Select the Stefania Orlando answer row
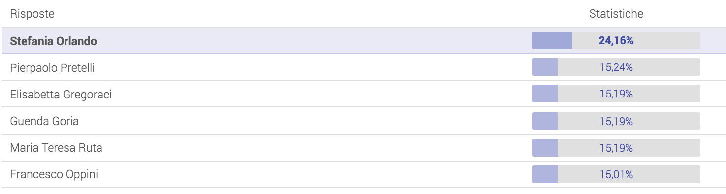Viewport: 726px width, 194px height. click(x=363, y=41)
